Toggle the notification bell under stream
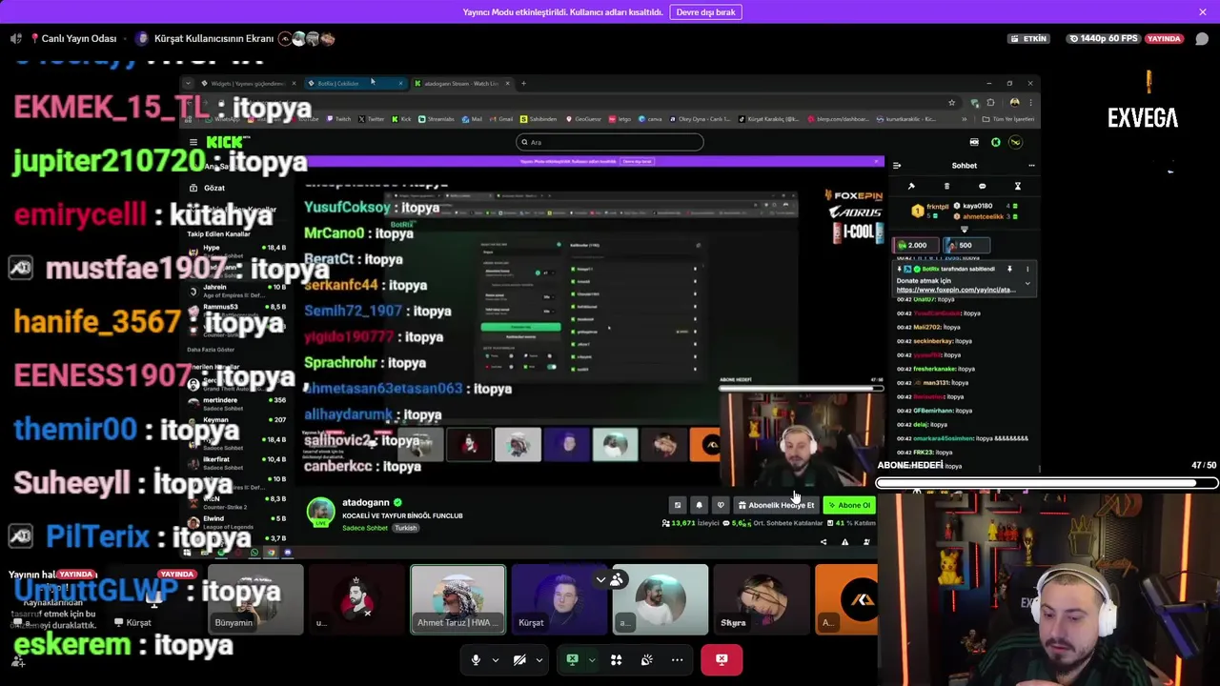1220x686 pixels. 699,505
